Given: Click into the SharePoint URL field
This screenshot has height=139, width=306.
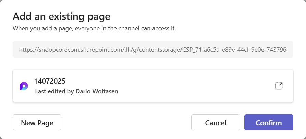Looking at the screenshot, I should (x=153, y=50).
